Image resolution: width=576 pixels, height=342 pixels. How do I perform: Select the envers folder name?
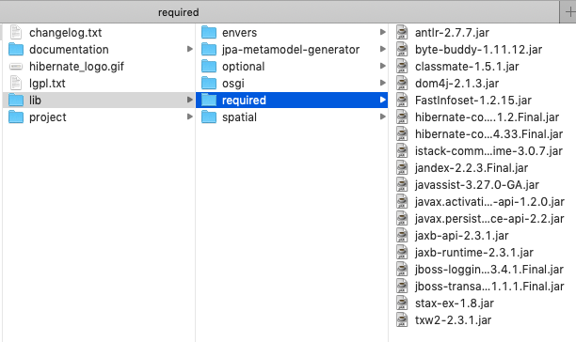click(239, 33)
